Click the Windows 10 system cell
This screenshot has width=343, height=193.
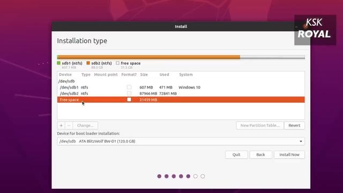click(189, 87)
